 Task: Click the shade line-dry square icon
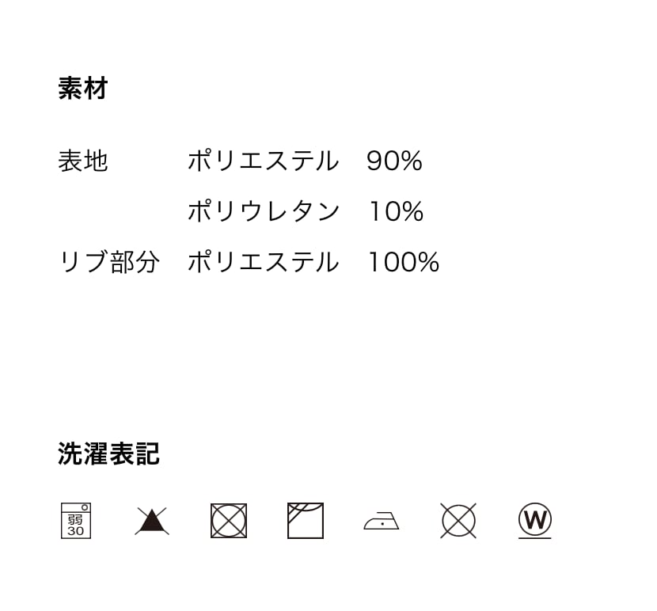tap(306, 521)
